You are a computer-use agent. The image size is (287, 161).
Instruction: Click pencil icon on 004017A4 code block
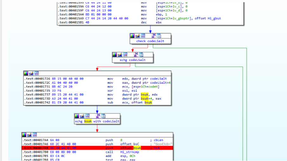(x=29, y=135)
